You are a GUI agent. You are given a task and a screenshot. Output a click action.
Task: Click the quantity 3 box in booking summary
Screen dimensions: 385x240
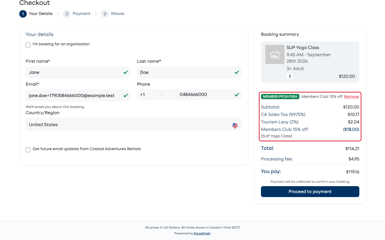290,76
